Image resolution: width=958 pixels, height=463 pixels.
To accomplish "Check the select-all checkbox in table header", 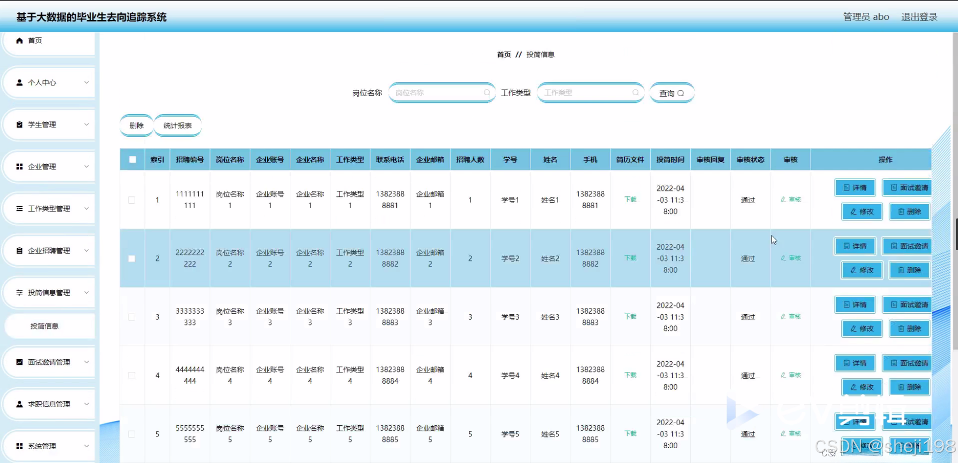I will click(x=132, y=159).
